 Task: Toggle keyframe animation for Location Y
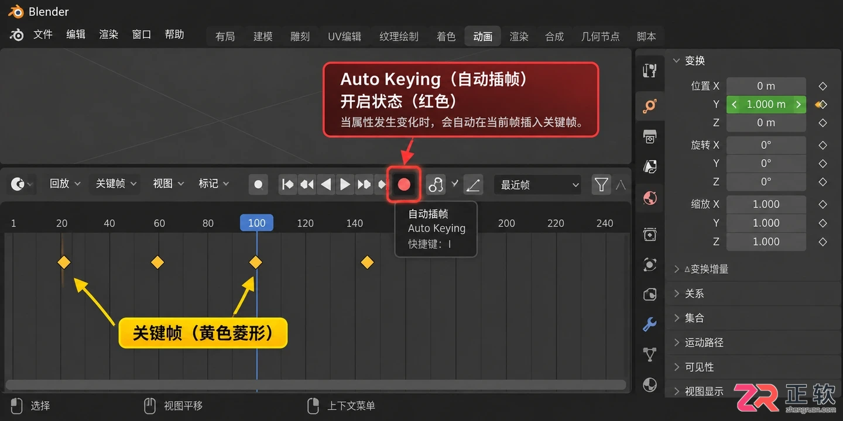coord(821,105)
